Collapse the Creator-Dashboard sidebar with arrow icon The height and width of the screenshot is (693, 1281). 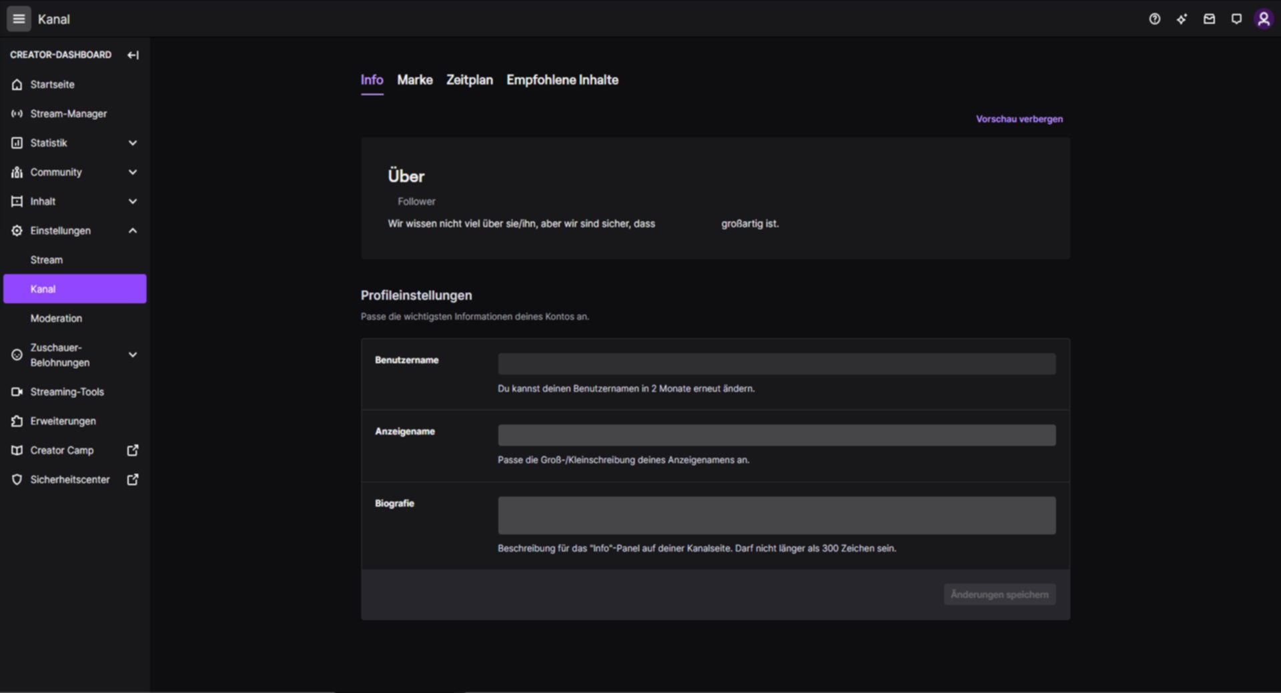click(x=133, y=55)
